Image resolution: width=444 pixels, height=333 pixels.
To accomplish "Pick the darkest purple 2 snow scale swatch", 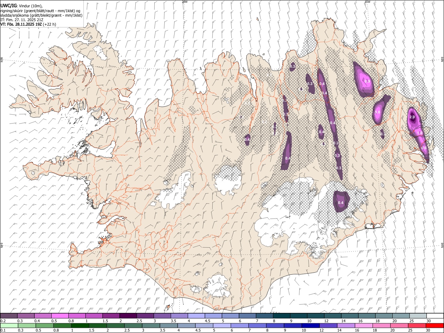I will (x=128, y=316).
